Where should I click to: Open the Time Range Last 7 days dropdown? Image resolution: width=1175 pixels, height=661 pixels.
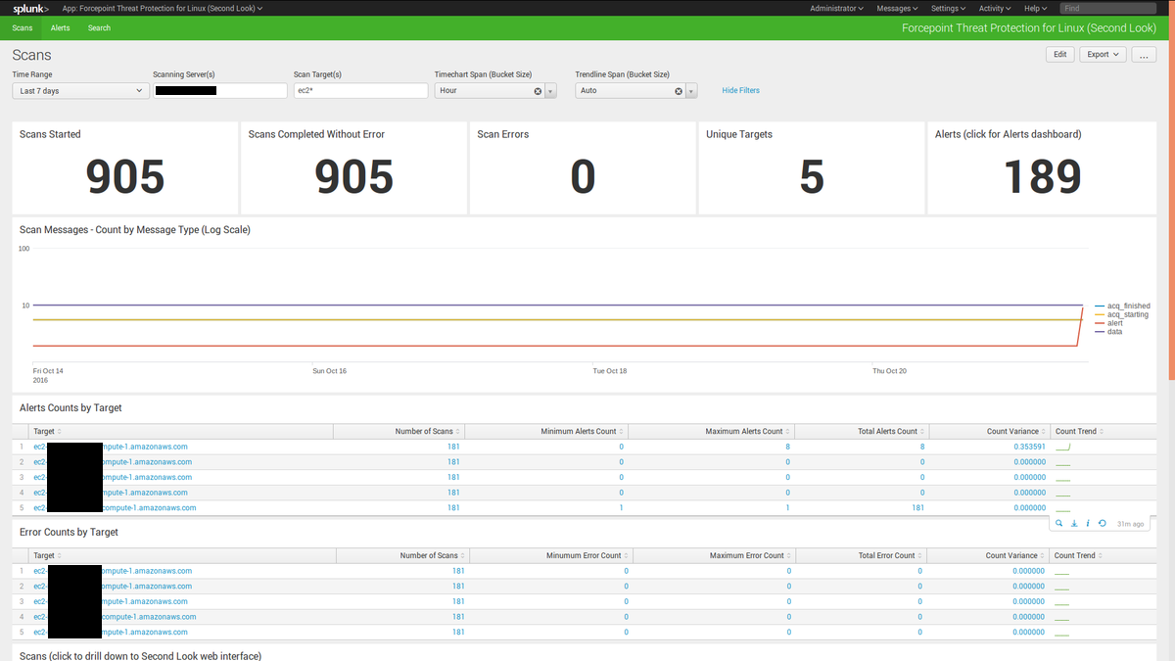[x=78, y=90]
